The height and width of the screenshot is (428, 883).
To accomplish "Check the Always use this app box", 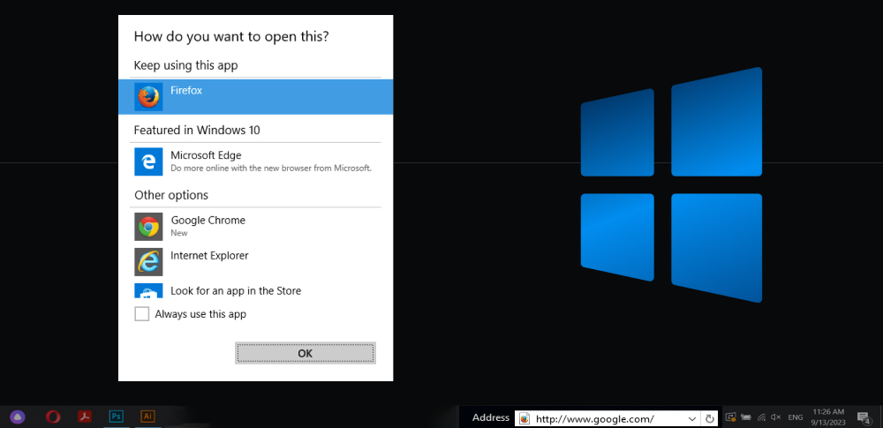I will (142, 313).
